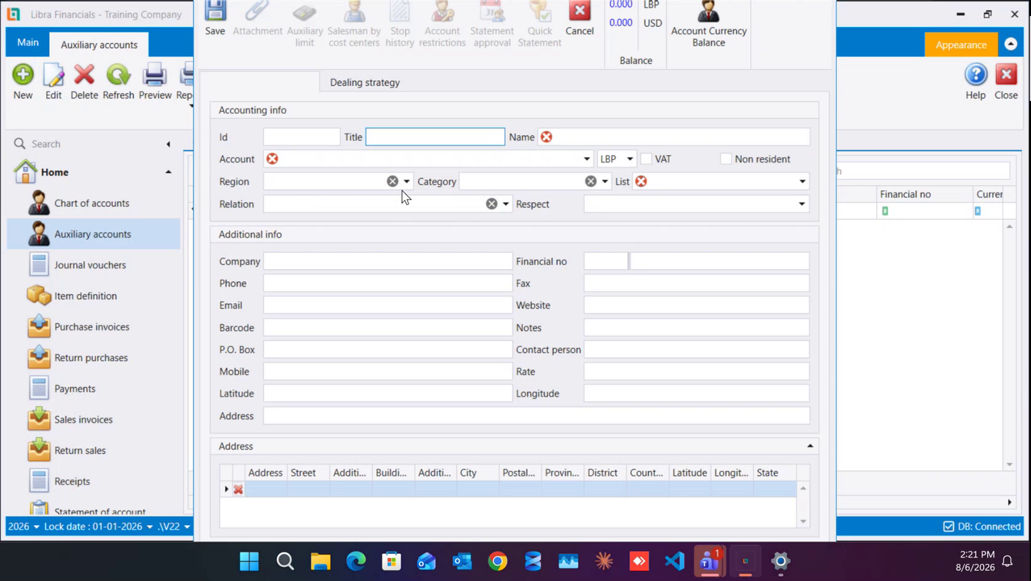This screenshot has width=1031, height=581.
Task: Click the Delete icon in the ribbon
Action: (x=84, y=75)
